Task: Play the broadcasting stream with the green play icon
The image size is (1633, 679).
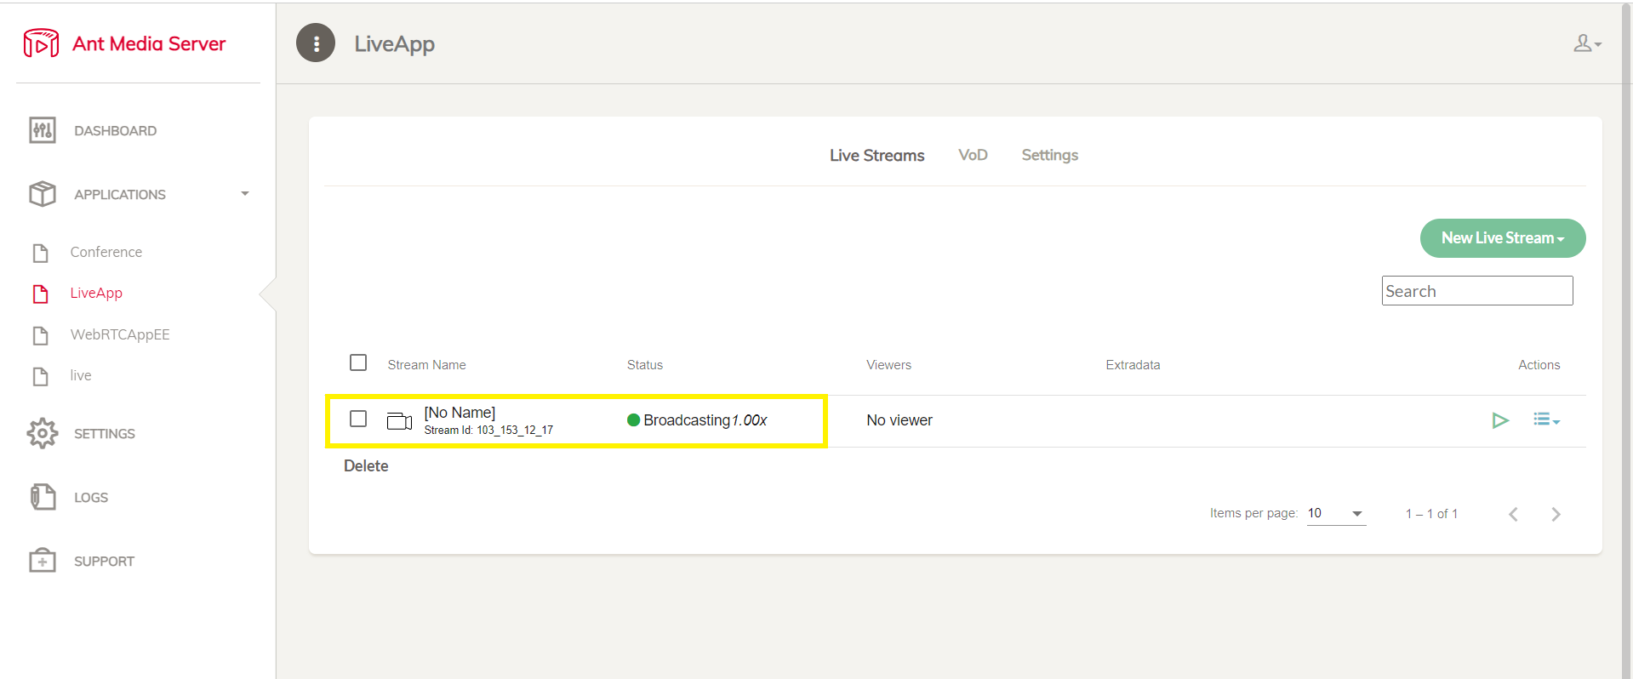Action: (x=1500, y=420)
